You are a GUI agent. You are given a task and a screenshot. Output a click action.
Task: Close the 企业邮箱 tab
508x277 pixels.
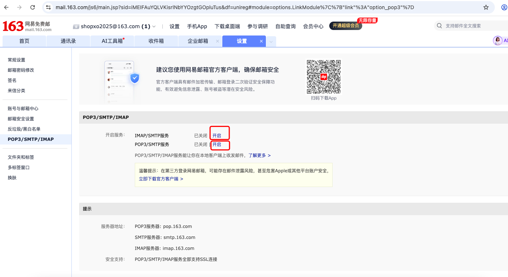tap(218, 41)
